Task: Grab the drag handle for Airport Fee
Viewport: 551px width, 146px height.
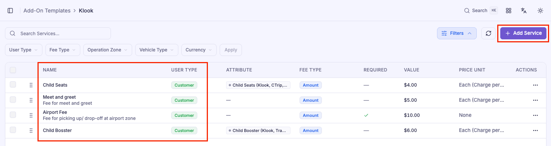Action: 31,115
